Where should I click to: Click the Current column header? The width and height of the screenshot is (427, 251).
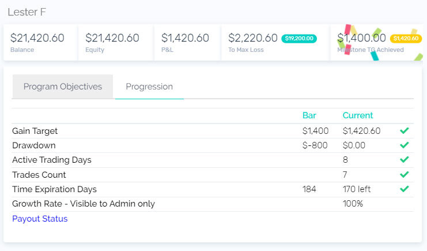point(357,115)
